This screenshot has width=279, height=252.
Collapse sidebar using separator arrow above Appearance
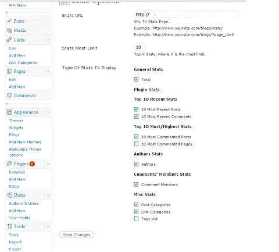7,104
